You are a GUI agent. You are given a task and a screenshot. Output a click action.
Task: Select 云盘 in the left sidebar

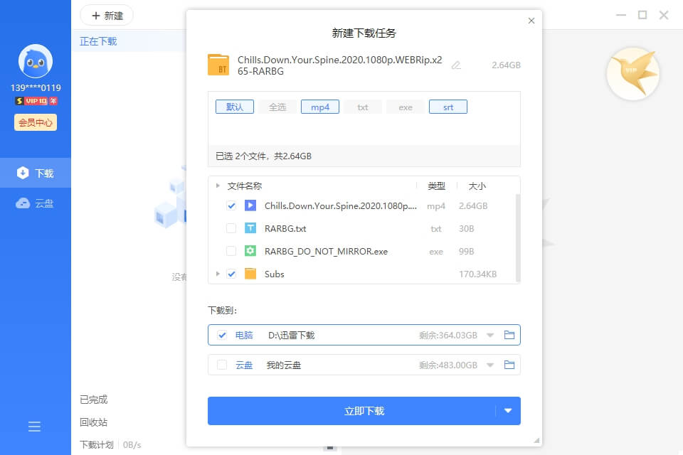coord(36,203)
